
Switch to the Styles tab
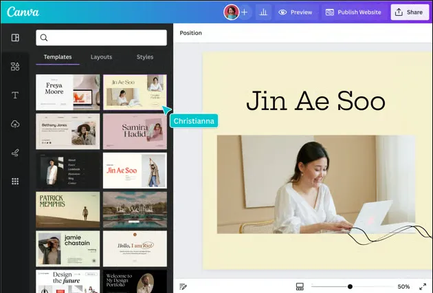click(145, 57)
